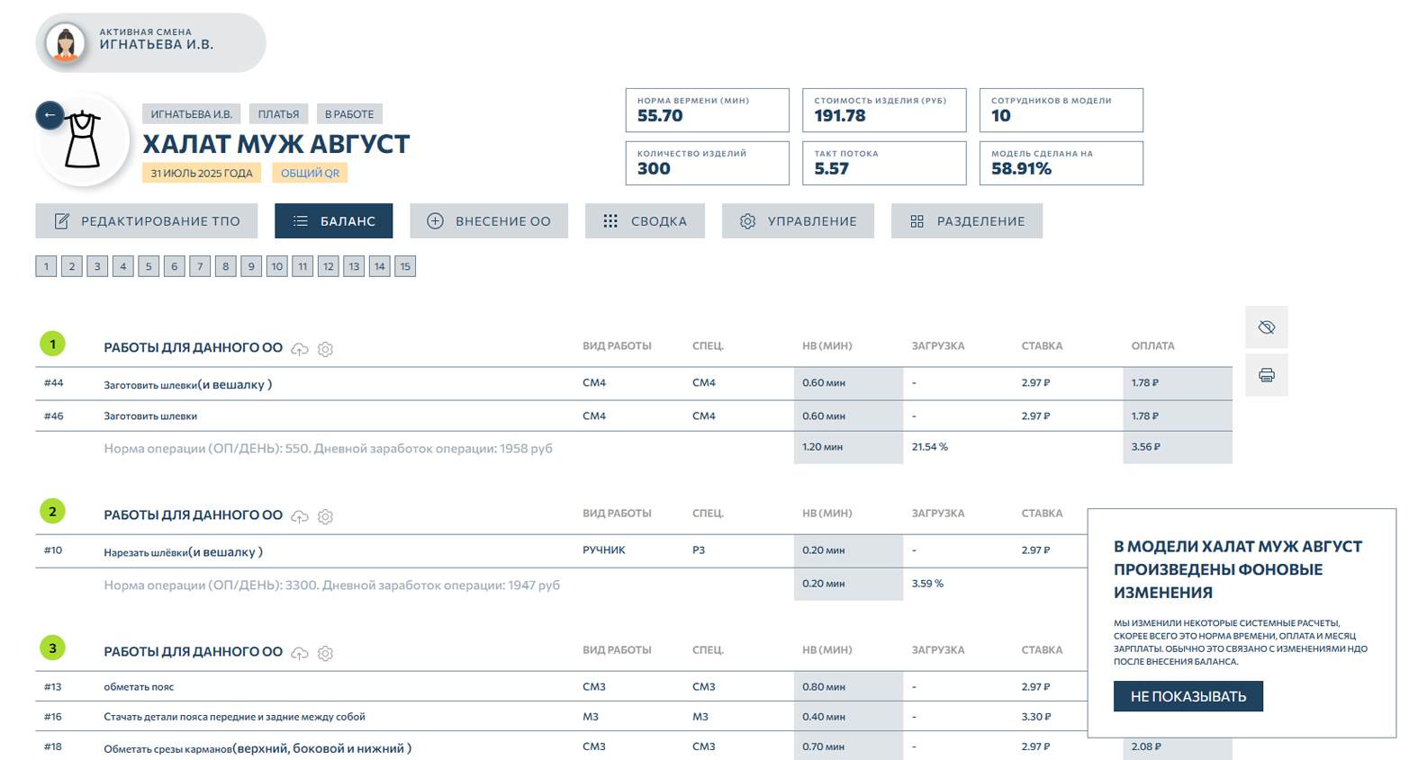Go to page 13

click(x=354, y=266)
